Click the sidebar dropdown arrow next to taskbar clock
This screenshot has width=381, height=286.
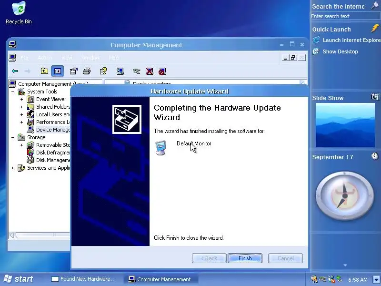[376, 279]
